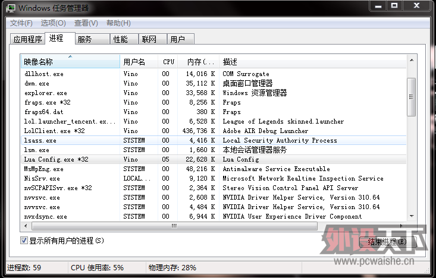Select the MsMpEng.exe process row
Image resolution: width=436 pixels, height=278 pixels.
[x=214, y=169]
